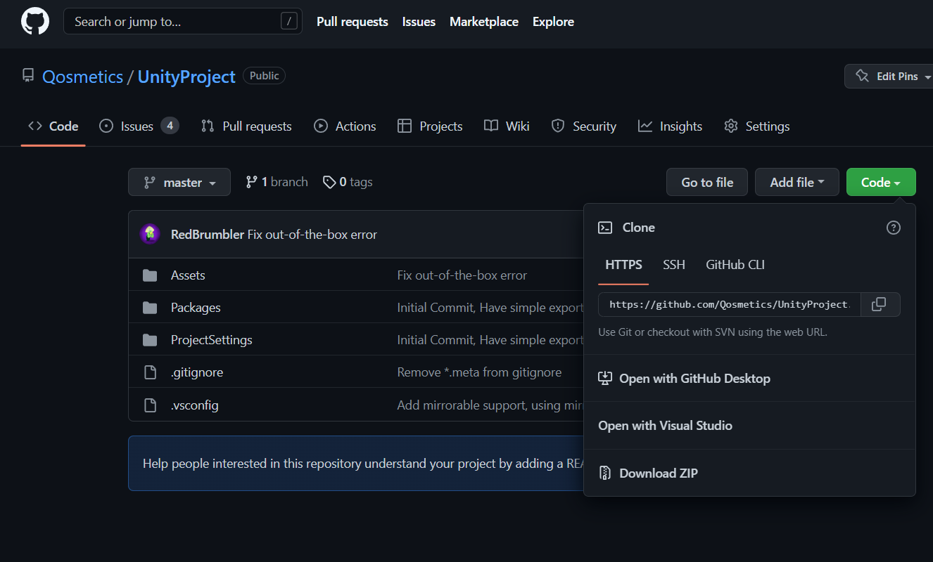Click the pin icon in Edit Pins
This screenshot has width=933, height=562.
(x=862, y=76)
